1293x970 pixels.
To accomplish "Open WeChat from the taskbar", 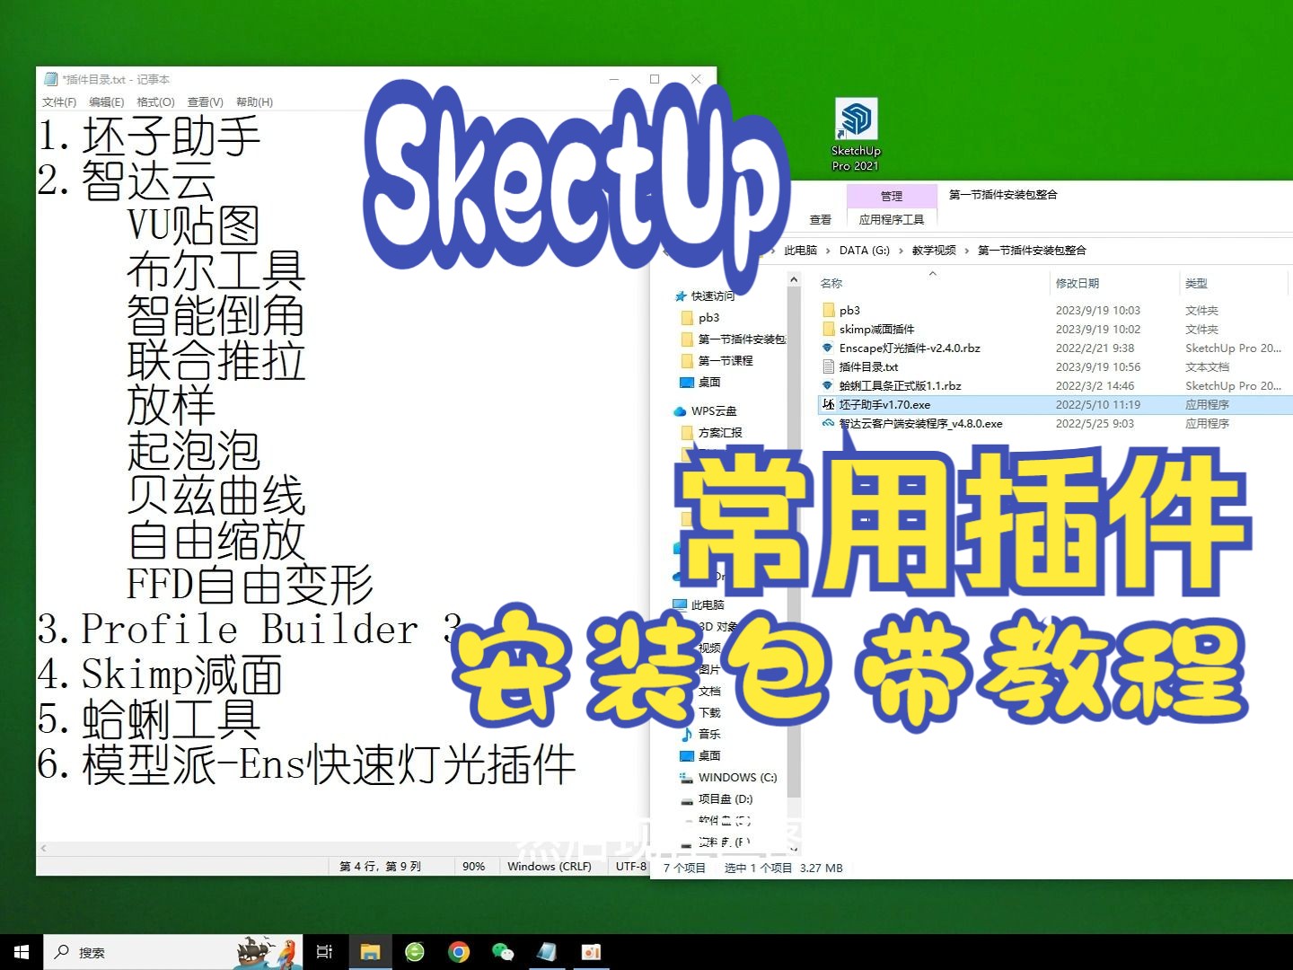I will [502, 951].
